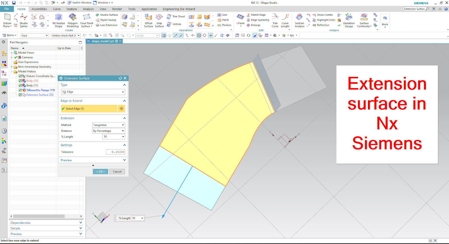Choose the Untrim command
449x244 pixels.
point(174,24)
